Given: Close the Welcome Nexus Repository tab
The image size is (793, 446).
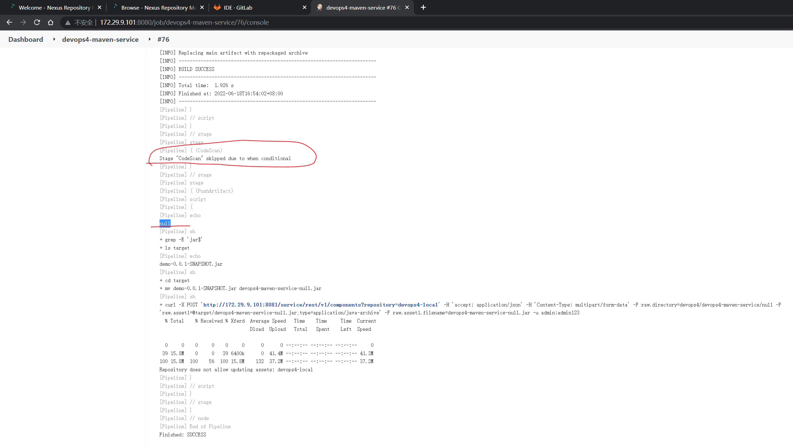Looking at the screenshot, I should point(100,7).
